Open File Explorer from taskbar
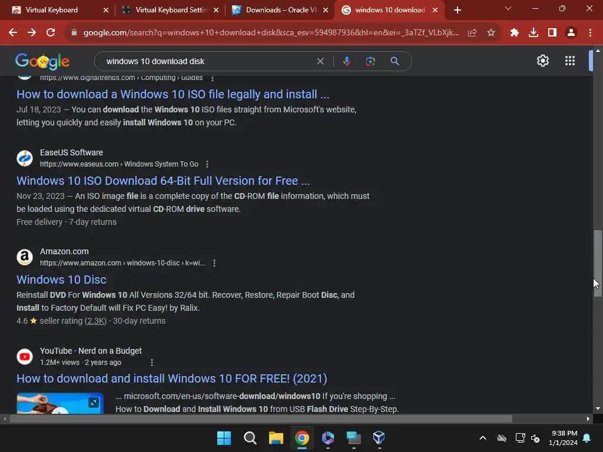The width and height of the screenshot is (603, 452). (x=276, y=438)
